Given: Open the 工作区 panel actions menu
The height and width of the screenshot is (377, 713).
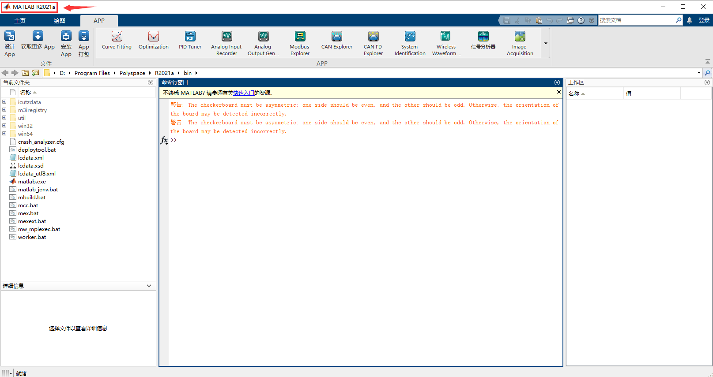Looking at the screenshot, I should click(707, 82).
